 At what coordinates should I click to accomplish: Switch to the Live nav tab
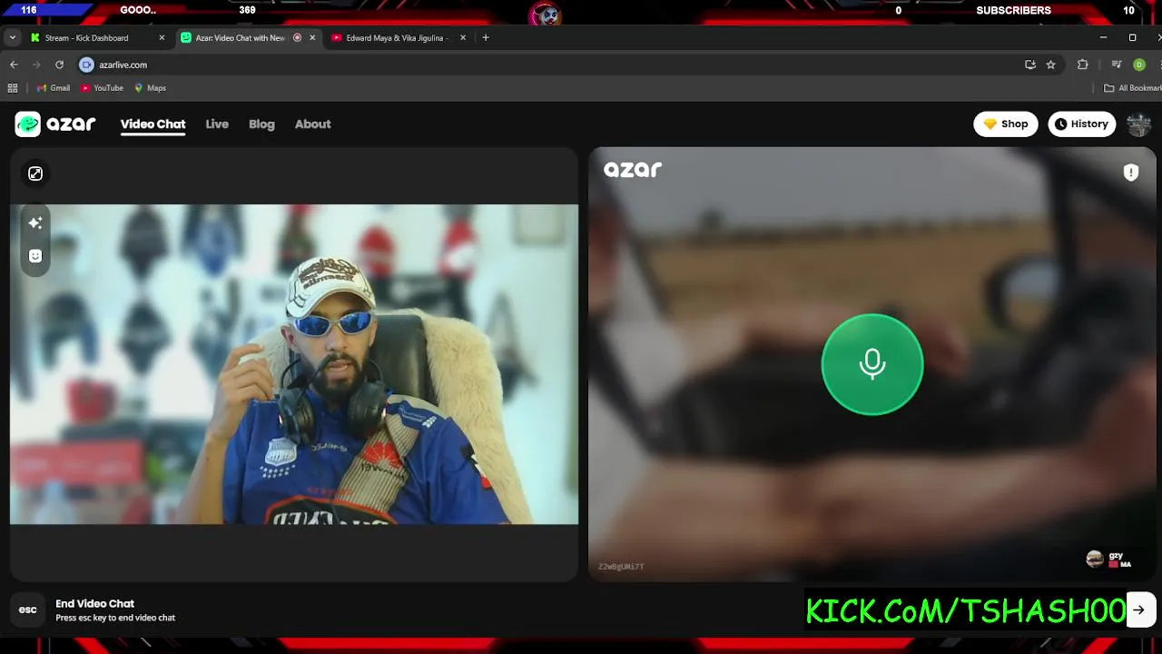click(x=217, y=124)
